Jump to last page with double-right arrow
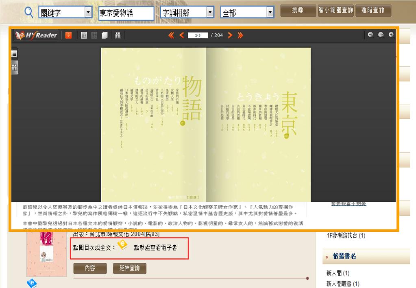This screenshot has width=416, height=288. coord(240,35)
